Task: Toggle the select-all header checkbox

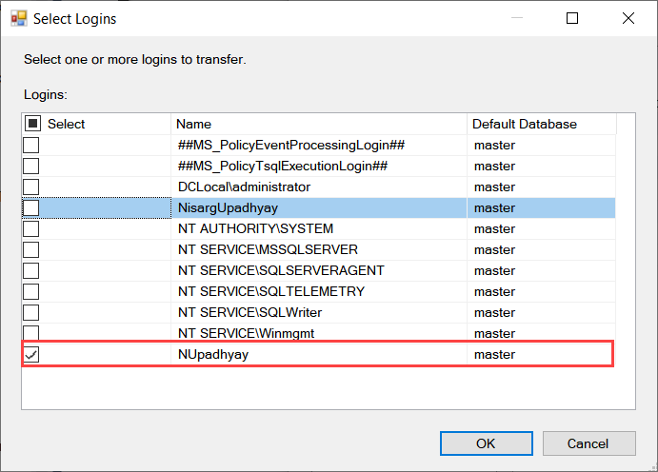Action: coord(32,124)
